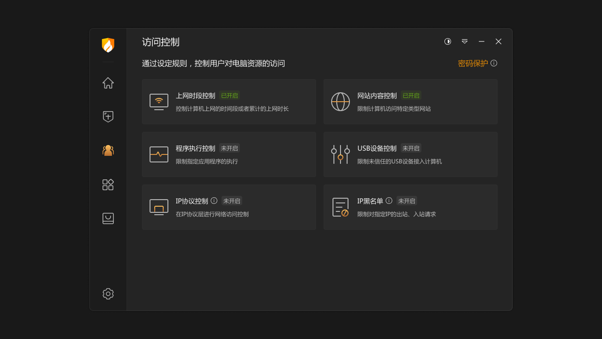Click the Wi-Fi icon on 上网时段控制 card
602x339 pixels.
click(159, 101)
